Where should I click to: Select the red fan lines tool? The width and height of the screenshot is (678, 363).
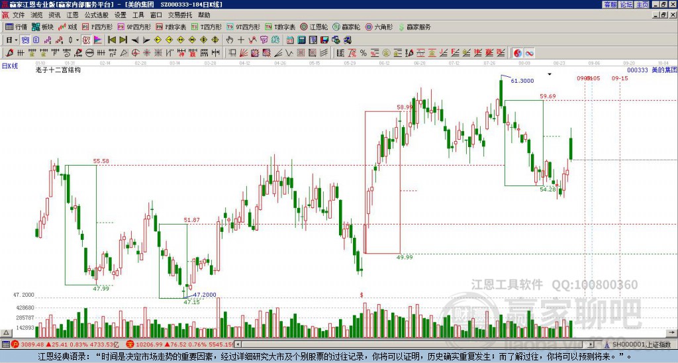244,53
